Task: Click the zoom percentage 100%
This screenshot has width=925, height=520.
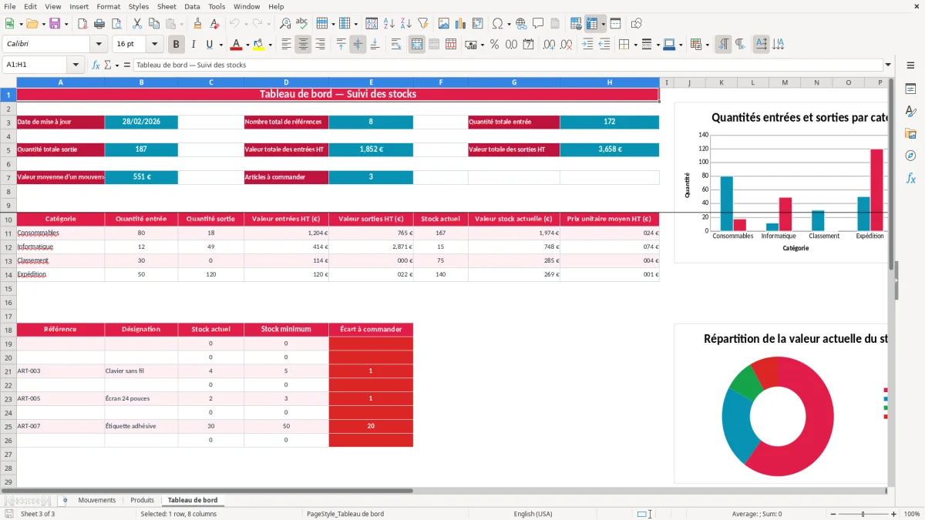Action: click(912, 514)
